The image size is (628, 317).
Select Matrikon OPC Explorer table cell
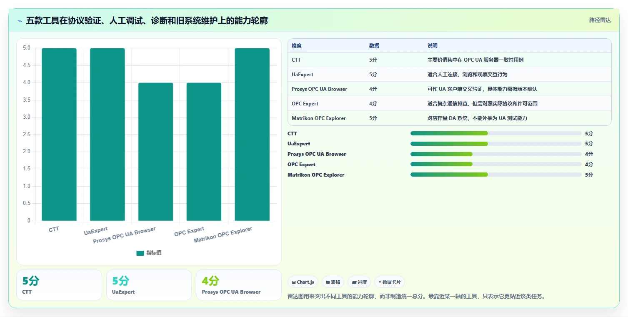click(x=319, y=118)
